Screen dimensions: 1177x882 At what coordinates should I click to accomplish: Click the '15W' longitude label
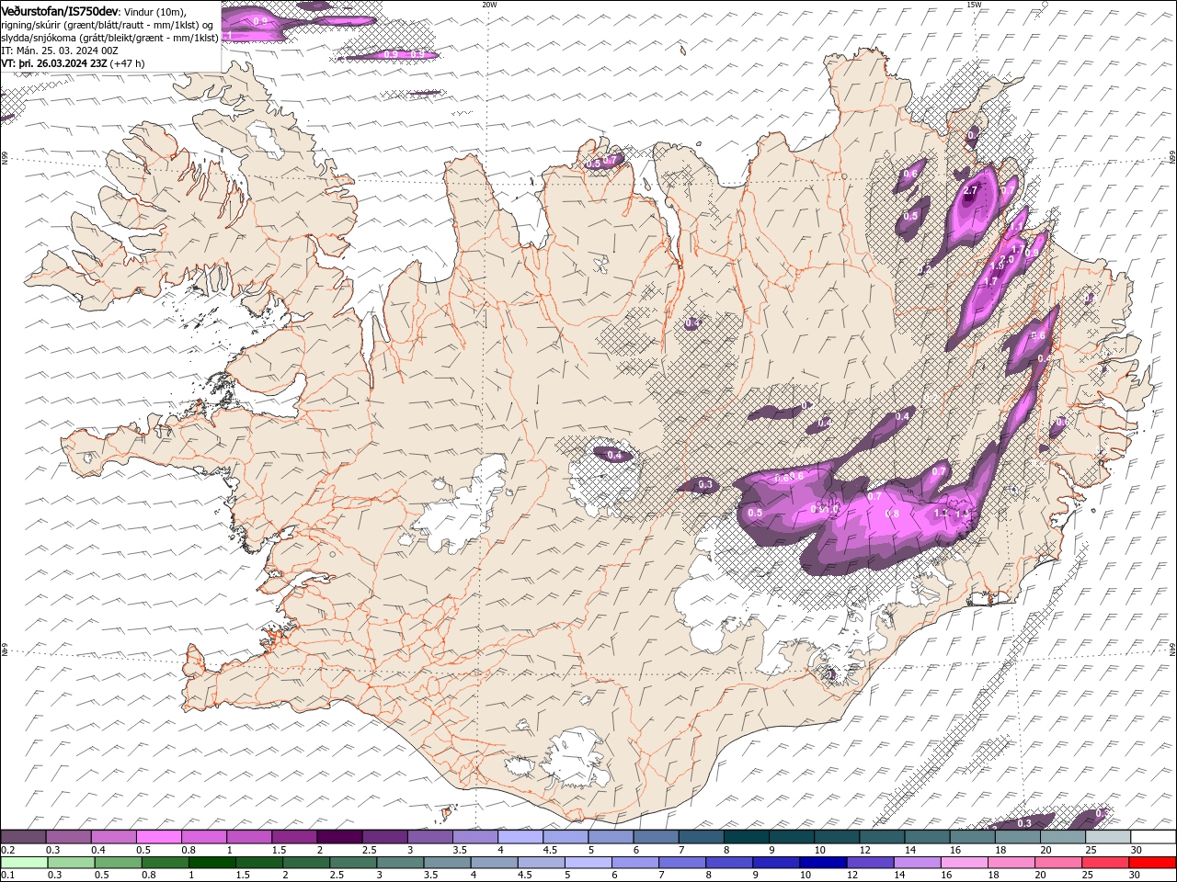pos(974,5)
